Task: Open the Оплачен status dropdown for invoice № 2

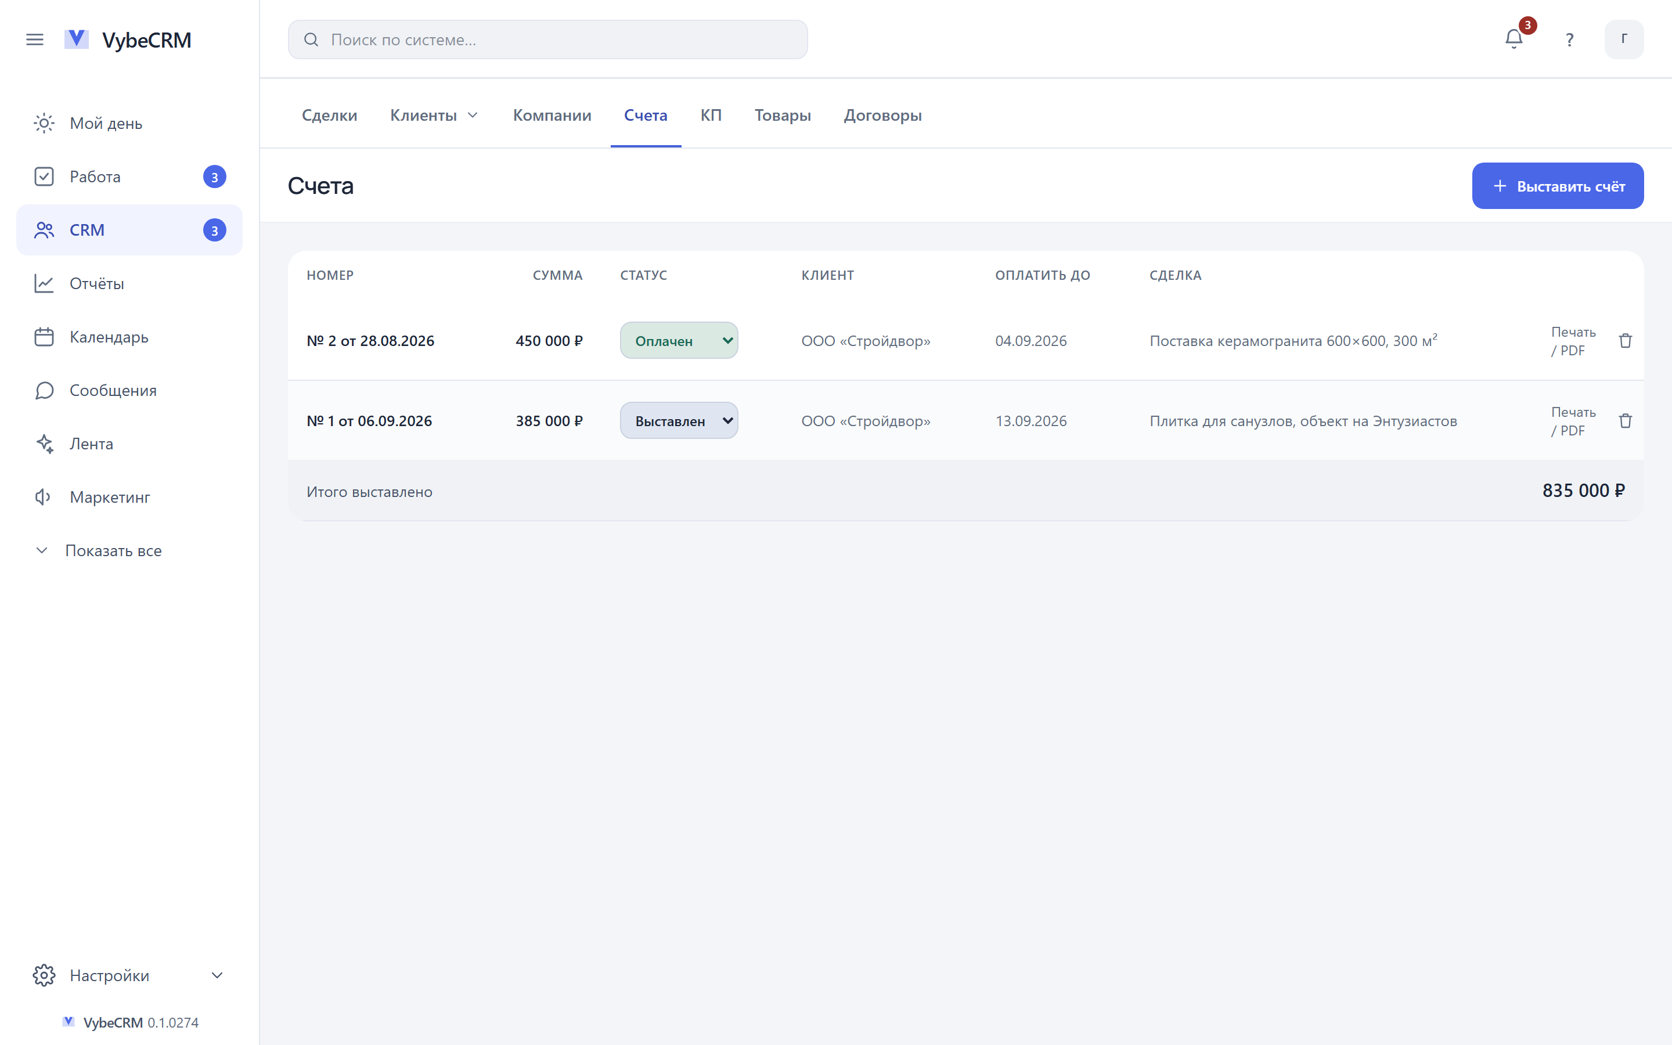Action: (679, 340)
